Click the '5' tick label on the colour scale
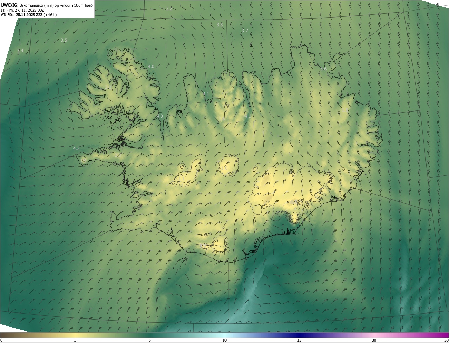Screen dimensions: 449x343 click(150, 341)
